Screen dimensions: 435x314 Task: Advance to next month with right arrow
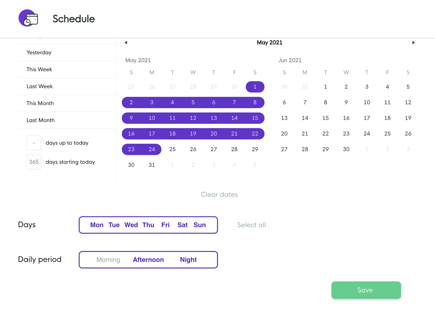(x=413, y=42)
